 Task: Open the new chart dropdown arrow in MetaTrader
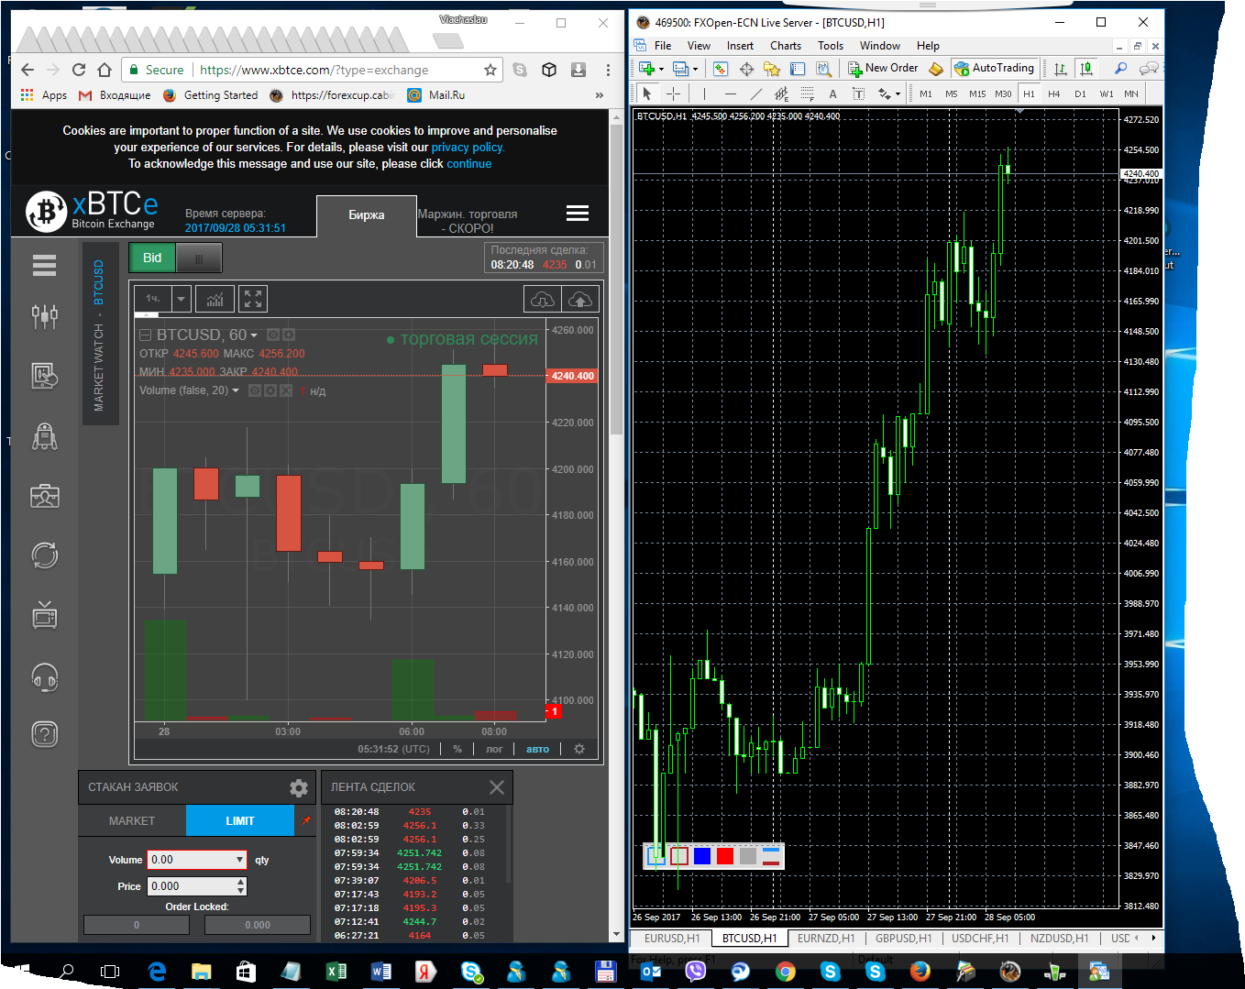[661, 69]
